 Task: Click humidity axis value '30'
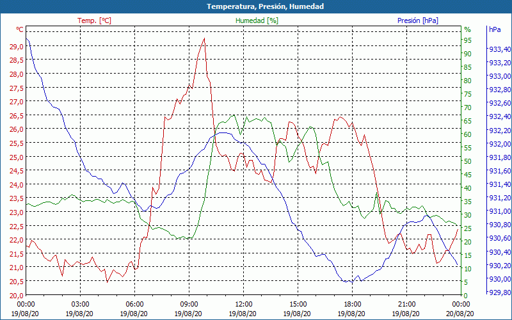(x=468, y=215)
